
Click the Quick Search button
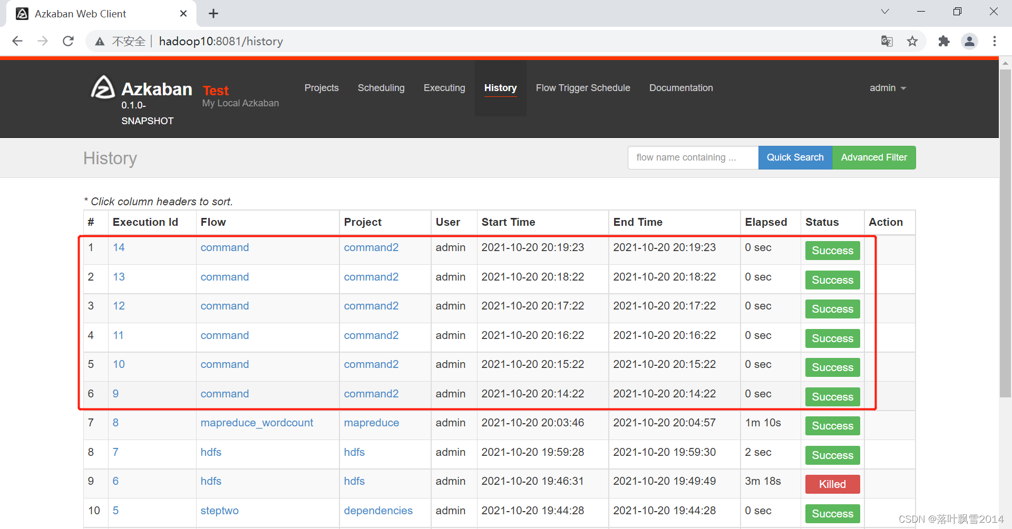(x=795, y=157)
